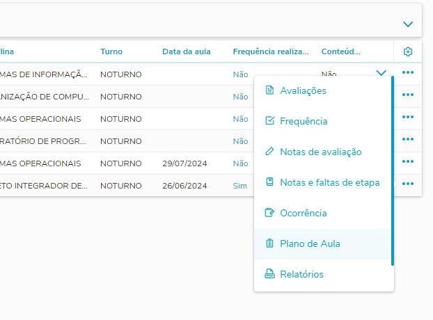Image resolution: width=433 pixels, height=320 pixels.
Task: Expand the collapsed panel chevron at the top
Action: (x=408, y=24)
